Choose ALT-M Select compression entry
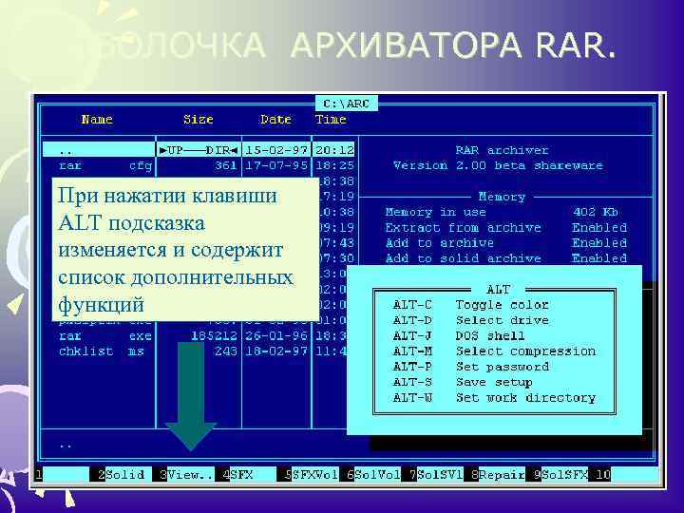Screen dimensions: 684x513 tap(494, 351)
